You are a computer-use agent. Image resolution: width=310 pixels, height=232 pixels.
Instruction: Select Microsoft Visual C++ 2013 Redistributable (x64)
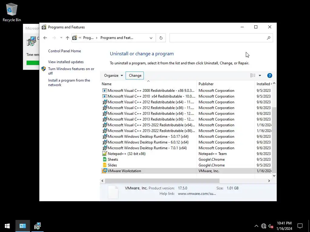186,114
